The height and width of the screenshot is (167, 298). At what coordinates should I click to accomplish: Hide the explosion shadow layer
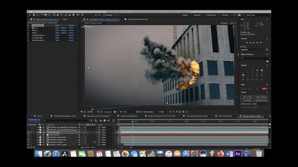[x=28, y=142]
